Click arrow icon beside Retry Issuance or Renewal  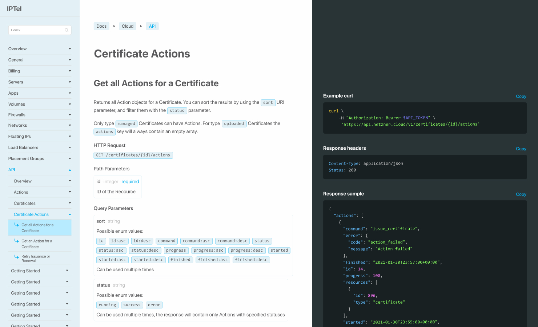point(16,257)
